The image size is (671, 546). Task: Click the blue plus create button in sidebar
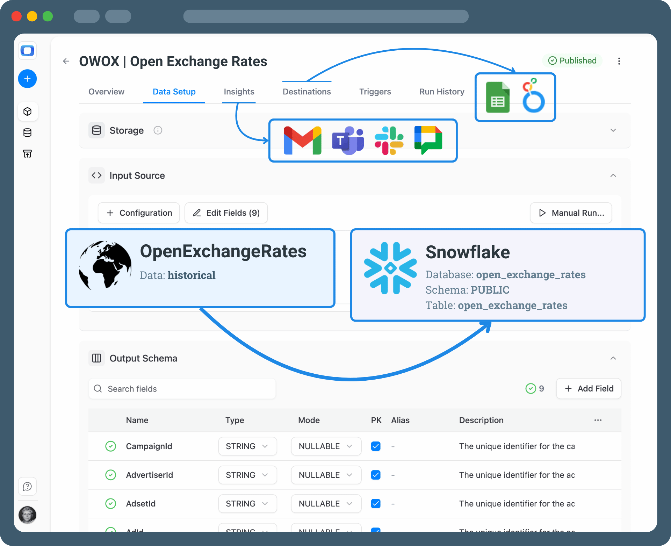(27, 79)
